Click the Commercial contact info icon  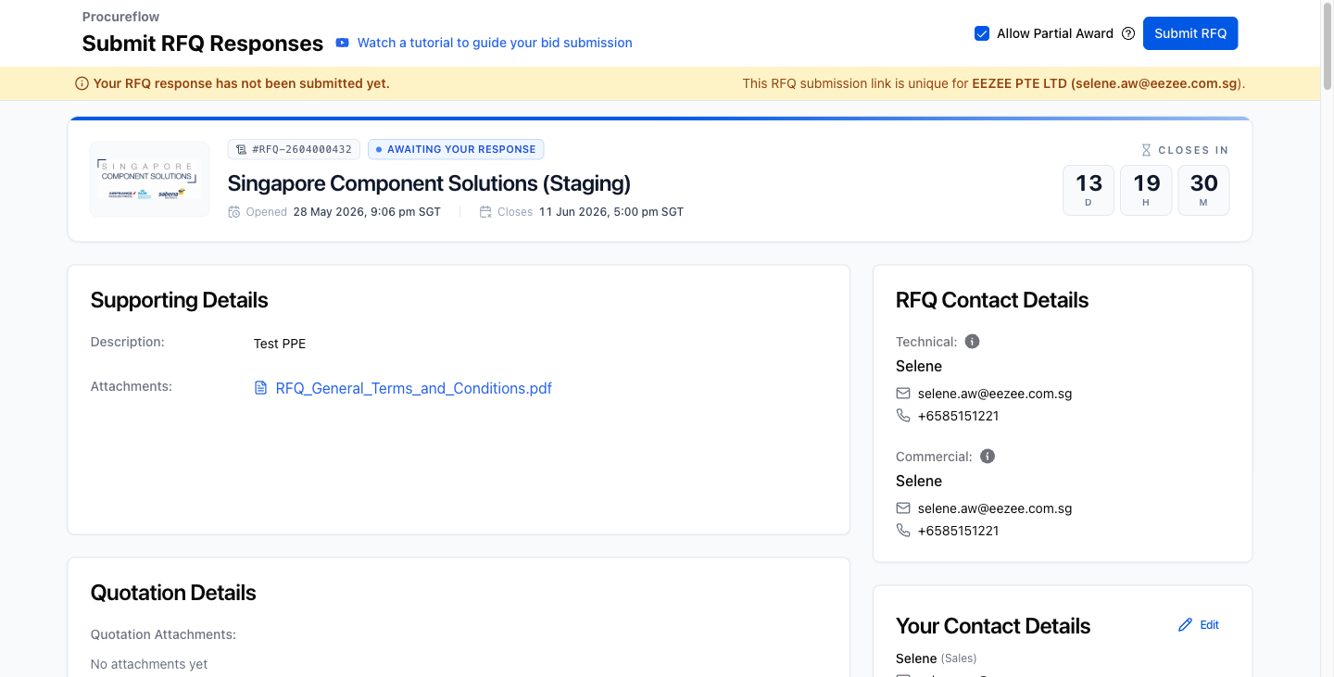[988, 457]
